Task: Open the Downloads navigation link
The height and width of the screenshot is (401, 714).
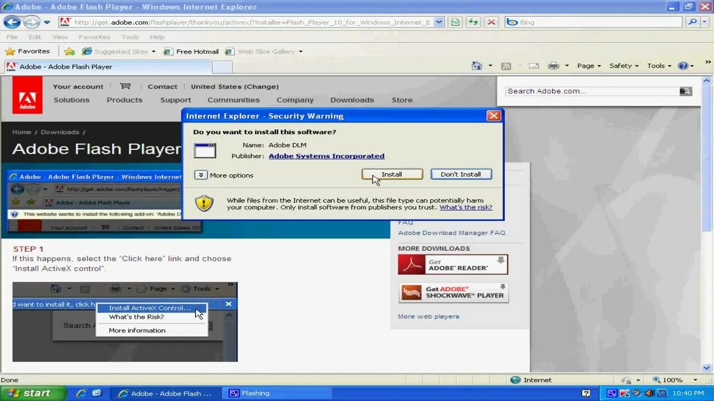Action: 352,100
